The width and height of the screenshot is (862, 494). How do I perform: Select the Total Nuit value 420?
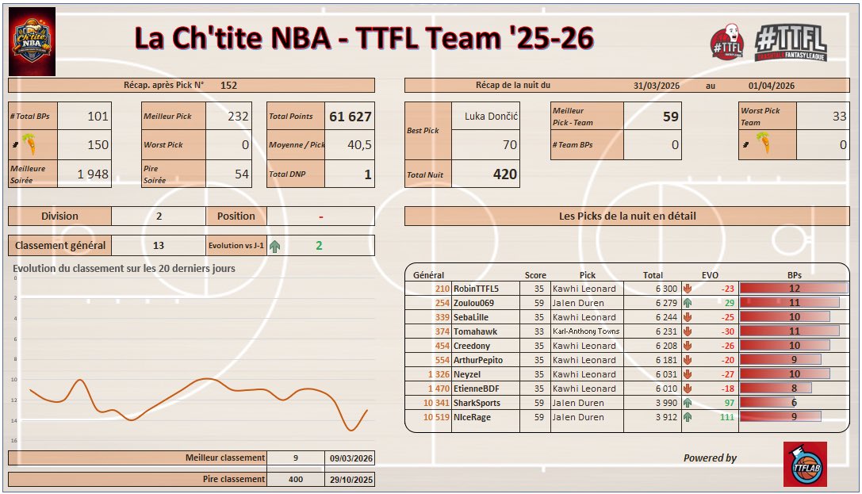tap(504, 174)
